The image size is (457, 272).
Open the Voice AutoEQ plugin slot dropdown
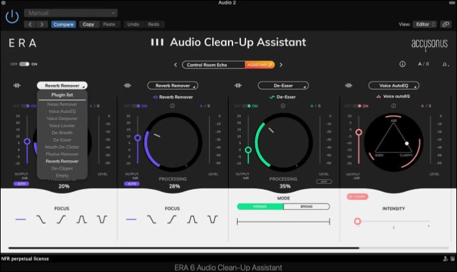[394, 85]
